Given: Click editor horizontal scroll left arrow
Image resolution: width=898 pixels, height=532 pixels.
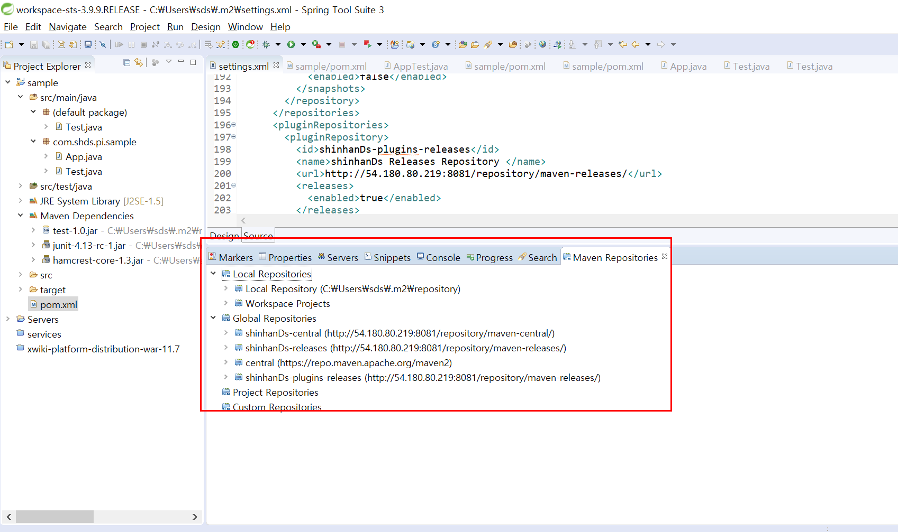Looking at the screenshot, I should pos(243,220).
